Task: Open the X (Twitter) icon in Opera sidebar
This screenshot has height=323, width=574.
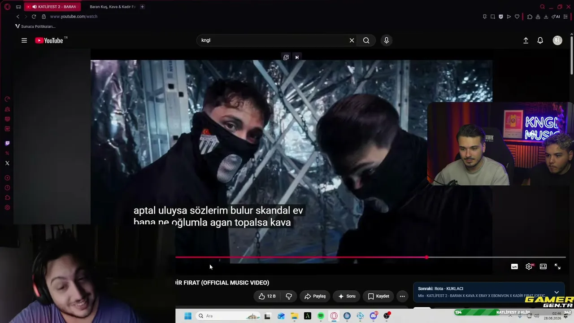Action: 7,163
